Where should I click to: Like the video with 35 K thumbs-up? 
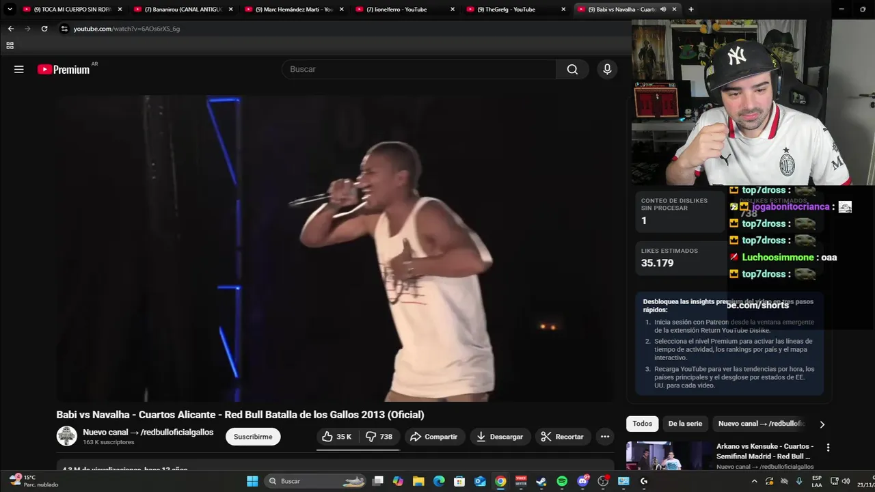tap(338, 437)
